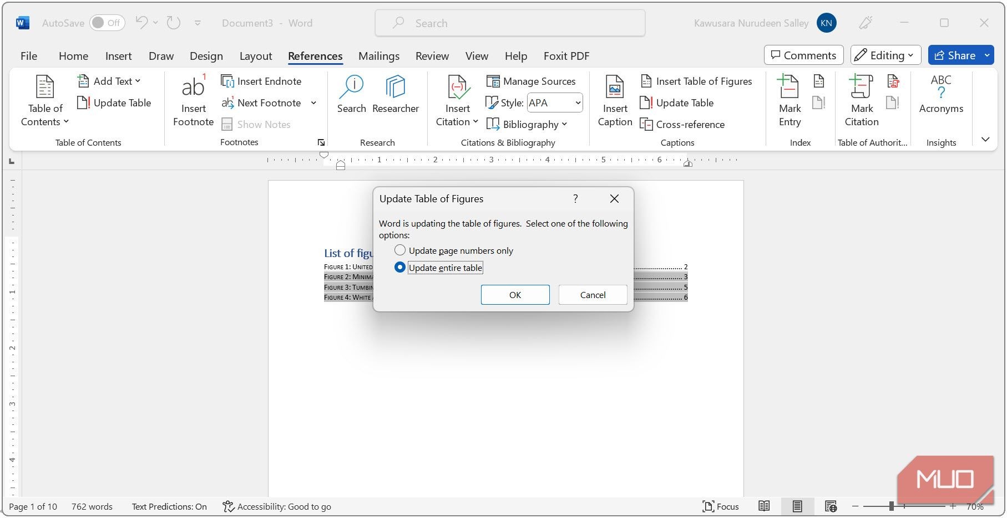Click Cancel in Update Table of Figures
1007x518 pixels.
tap(593, 295)
